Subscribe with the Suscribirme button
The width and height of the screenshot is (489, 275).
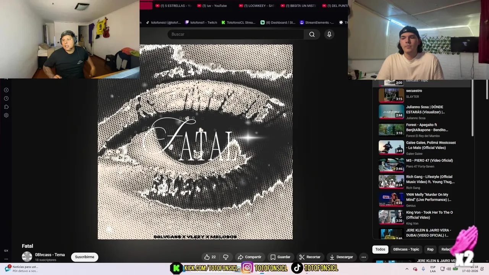pyautogui.click(x=84, y=257)
